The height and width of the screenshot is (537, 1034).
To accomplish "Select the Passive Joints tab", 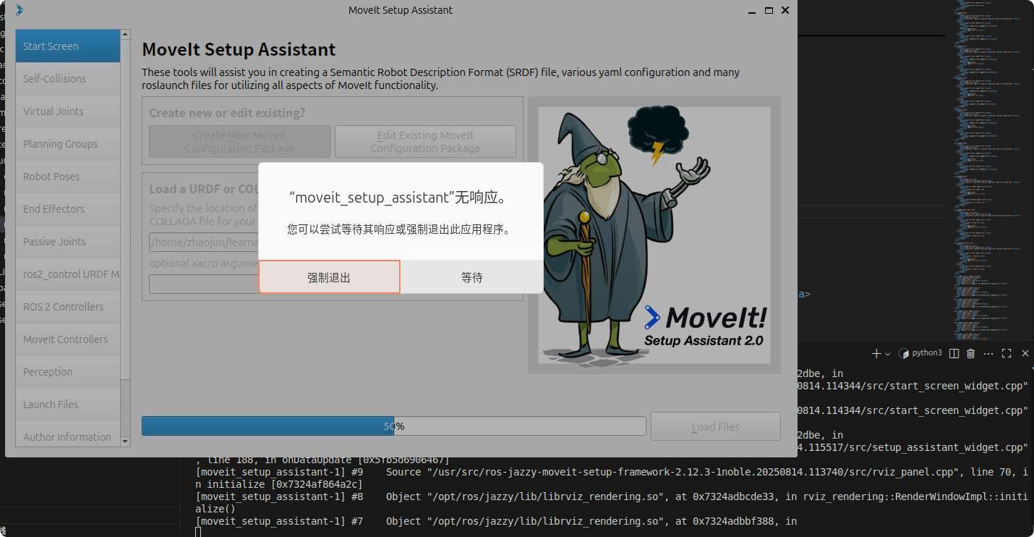I will point(68,241).
